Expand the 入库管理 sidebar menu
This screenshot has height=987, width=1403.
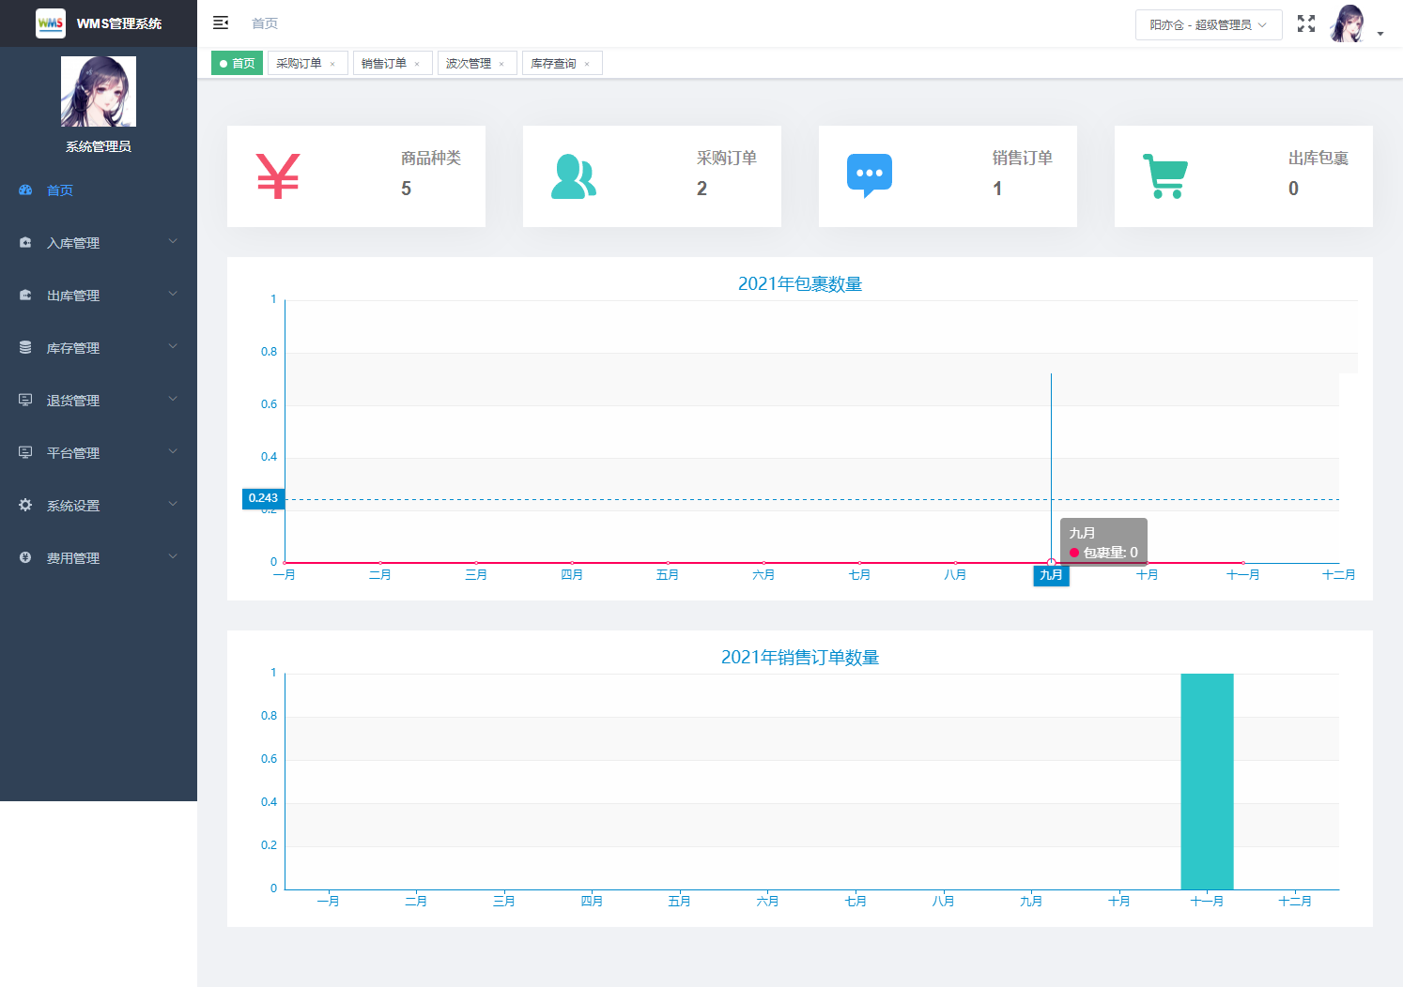click(x=99, y=243)
